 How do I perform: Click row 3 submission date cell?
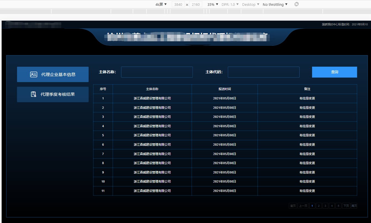click(225, 117)
